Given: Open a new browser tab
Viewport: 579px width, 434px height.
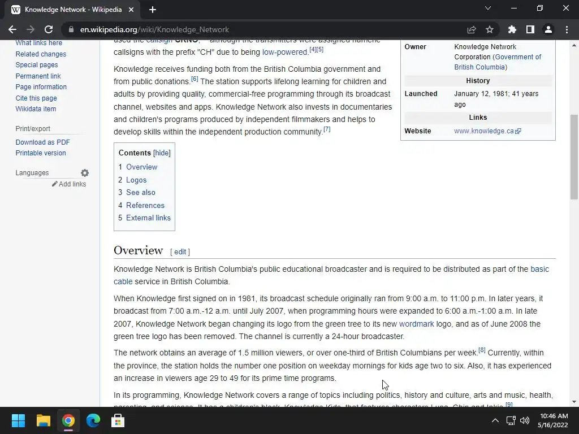Looking at the screenshot, I should tap(153, 10).
